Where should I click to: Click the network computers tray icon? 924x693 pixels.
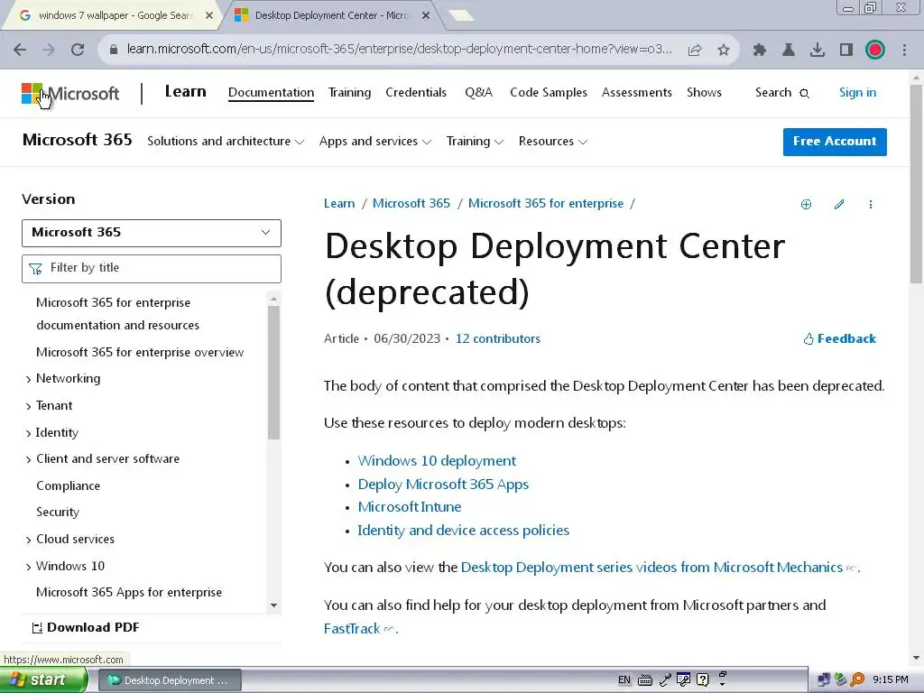824,680
